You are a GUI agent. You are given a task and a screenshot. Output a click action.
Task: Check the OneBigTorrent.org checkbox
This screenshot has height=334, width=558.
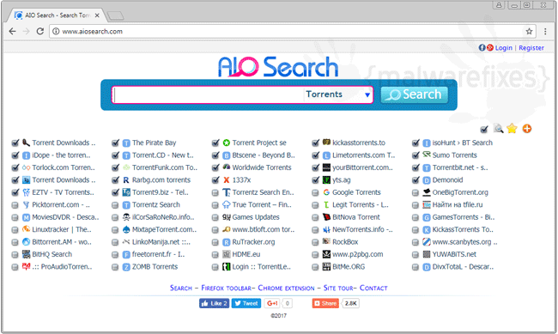415,193
